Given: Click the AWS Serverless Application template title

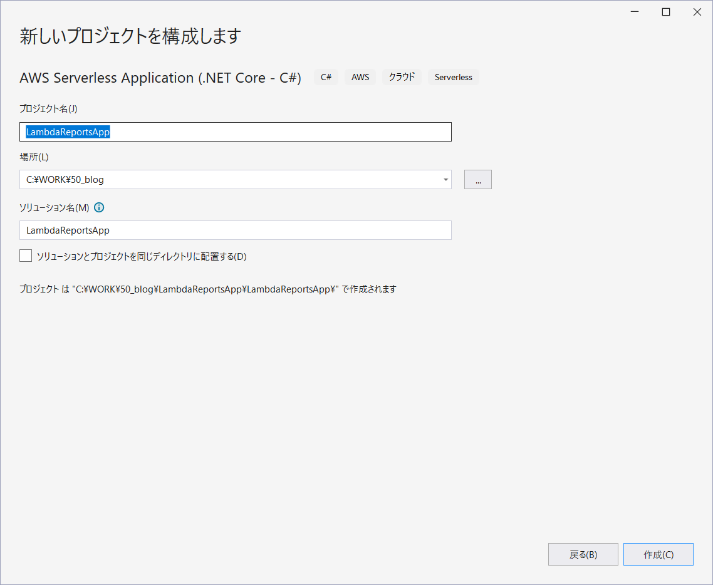Looking at the screenshot, I should [160, 78].
